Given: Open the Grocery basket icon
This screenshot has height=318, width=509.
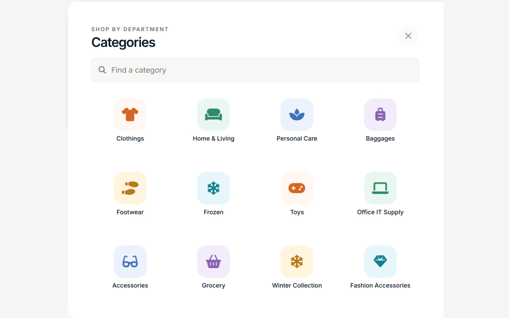Looking at the screenshot, I should [213, 261].
